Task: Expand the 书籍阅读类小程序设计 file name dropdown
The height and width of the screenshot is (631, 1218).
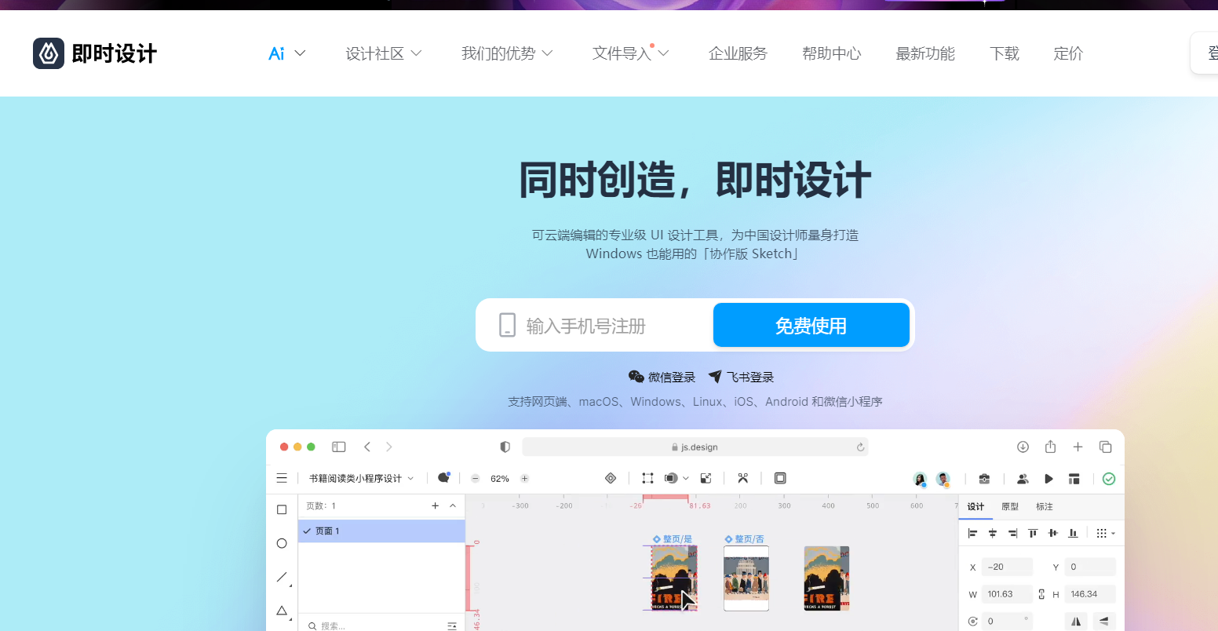Action: pos(361,478)
